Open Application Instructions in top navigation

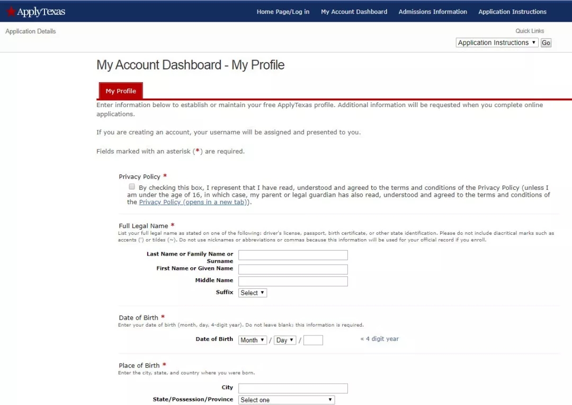[512, 12]
